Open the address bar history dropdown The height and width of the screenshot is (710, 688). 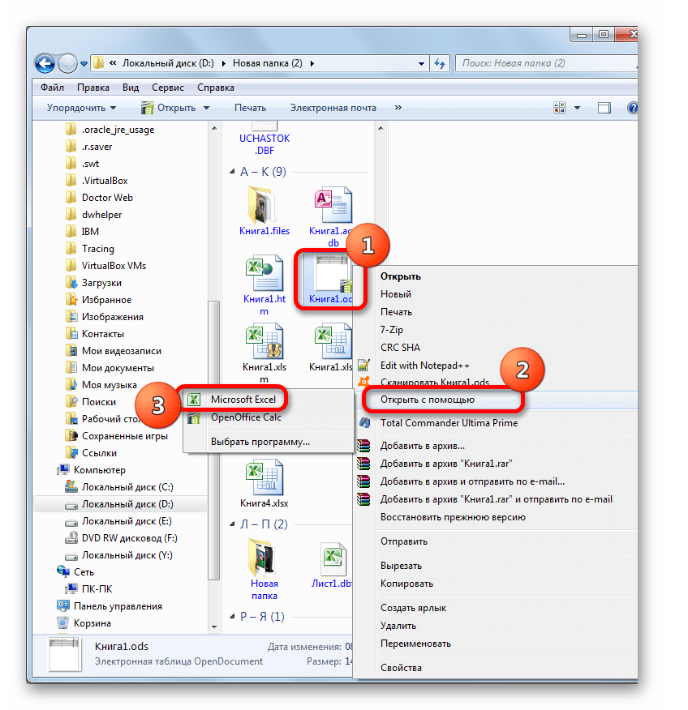(421, 64)
